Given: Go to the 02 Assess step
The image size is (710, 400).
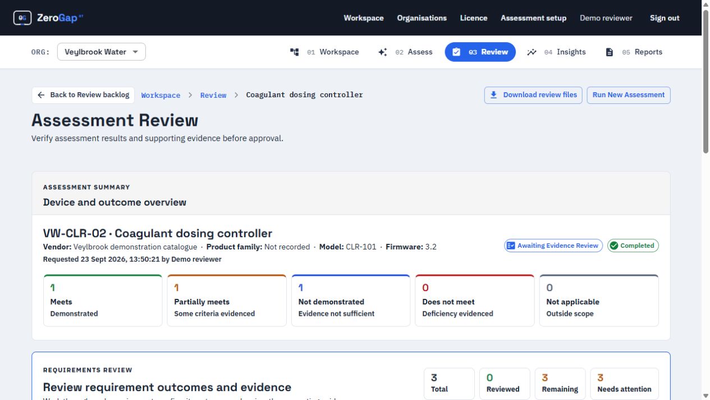Looking at the screenshot, I should (x=405, y=52).
